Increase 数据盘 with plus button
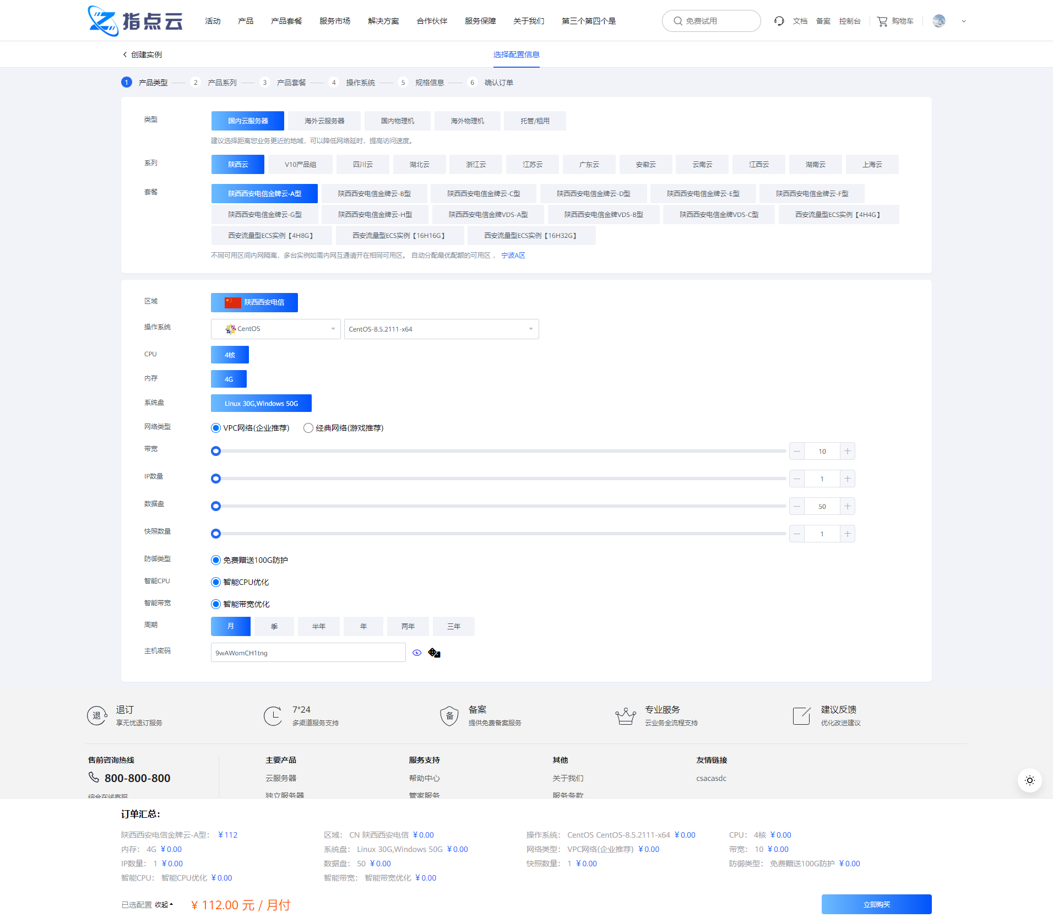This screenshot has width=1053, height=923. pos(848,506)
